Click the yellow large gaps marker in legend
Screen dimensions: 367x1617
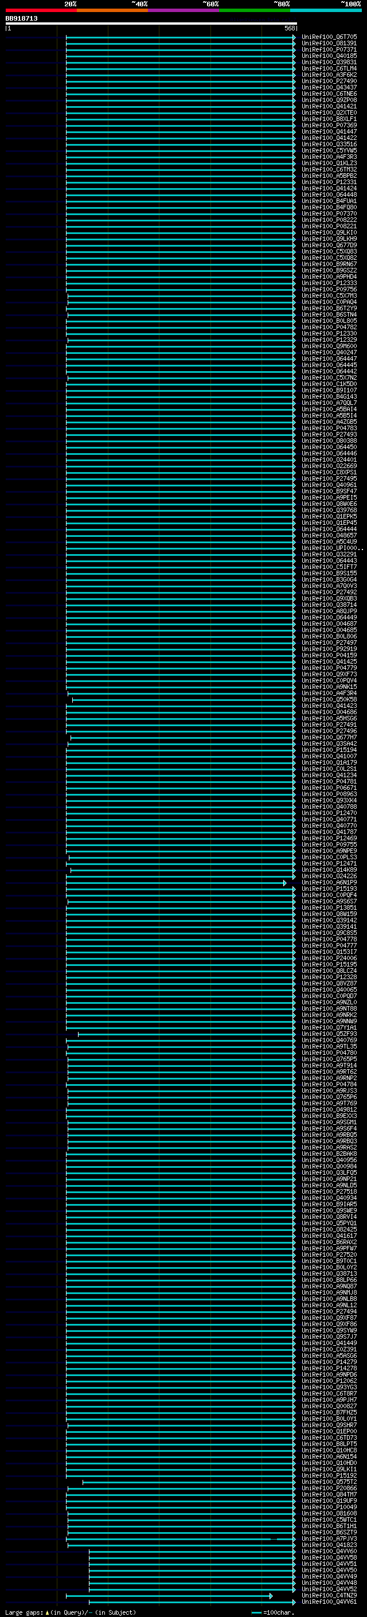click(47, 1612)
